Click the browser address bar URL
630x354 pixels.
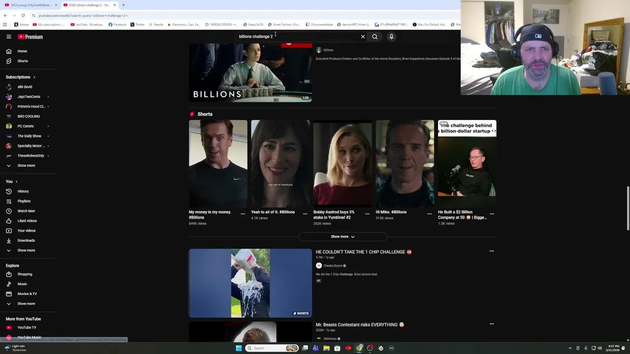(83, 15)
